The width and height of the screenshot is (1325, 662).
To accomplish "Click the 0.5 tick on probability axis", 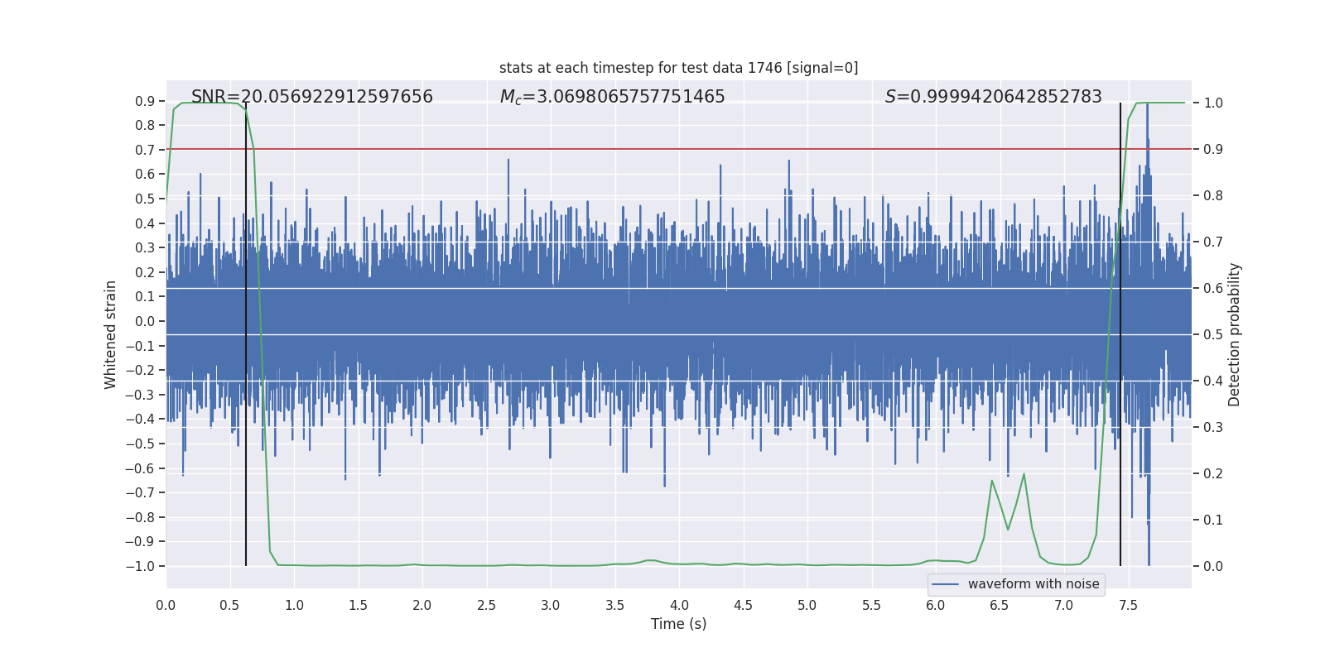I will [1213, 334].
